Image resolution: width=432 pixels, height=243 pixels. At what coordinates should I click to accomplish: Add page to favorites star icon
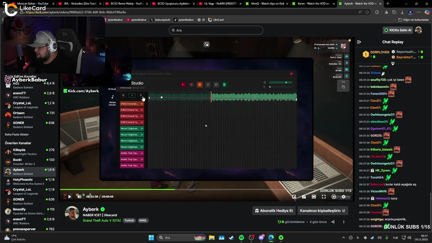(368, 12)
